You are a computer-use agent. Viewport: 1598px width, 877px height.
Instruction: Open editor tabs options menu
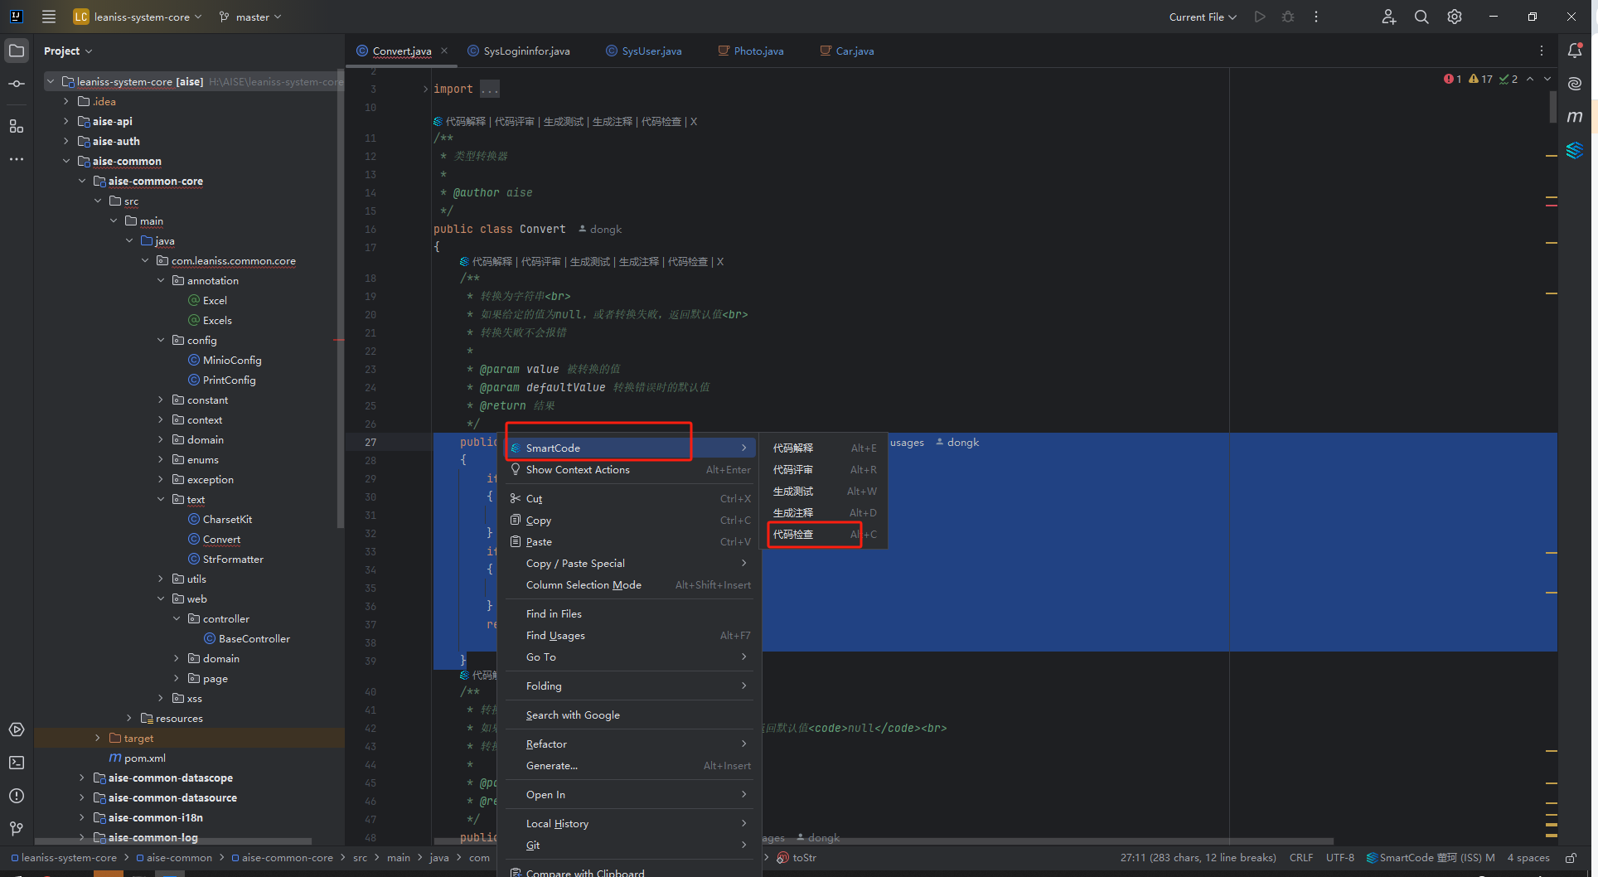pos(1542,51)
